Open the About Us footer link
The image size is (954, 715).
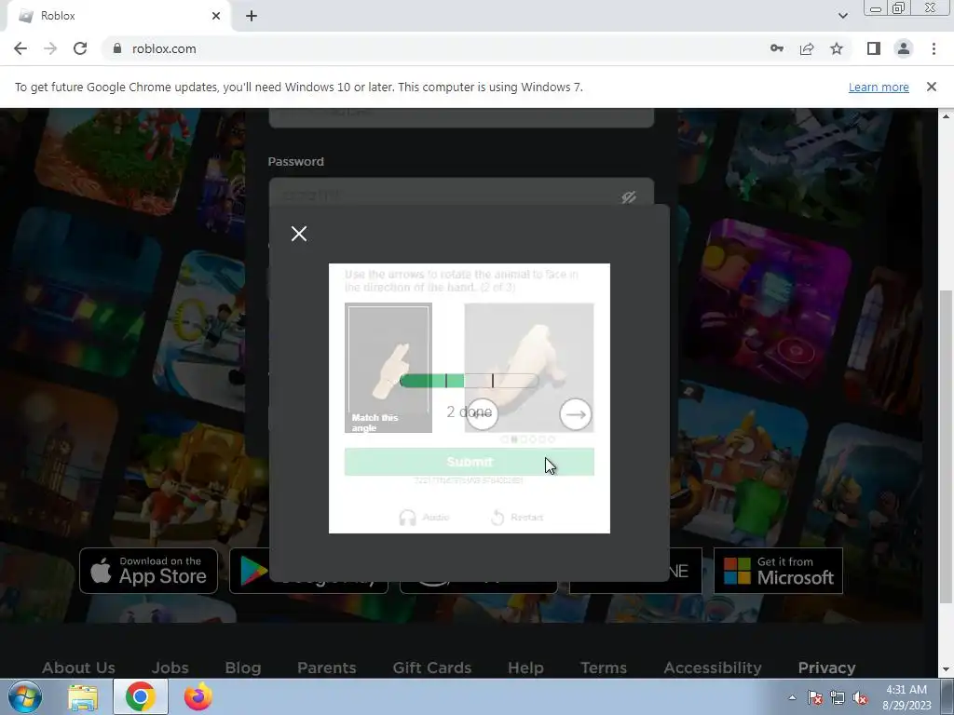click(78, 668)
